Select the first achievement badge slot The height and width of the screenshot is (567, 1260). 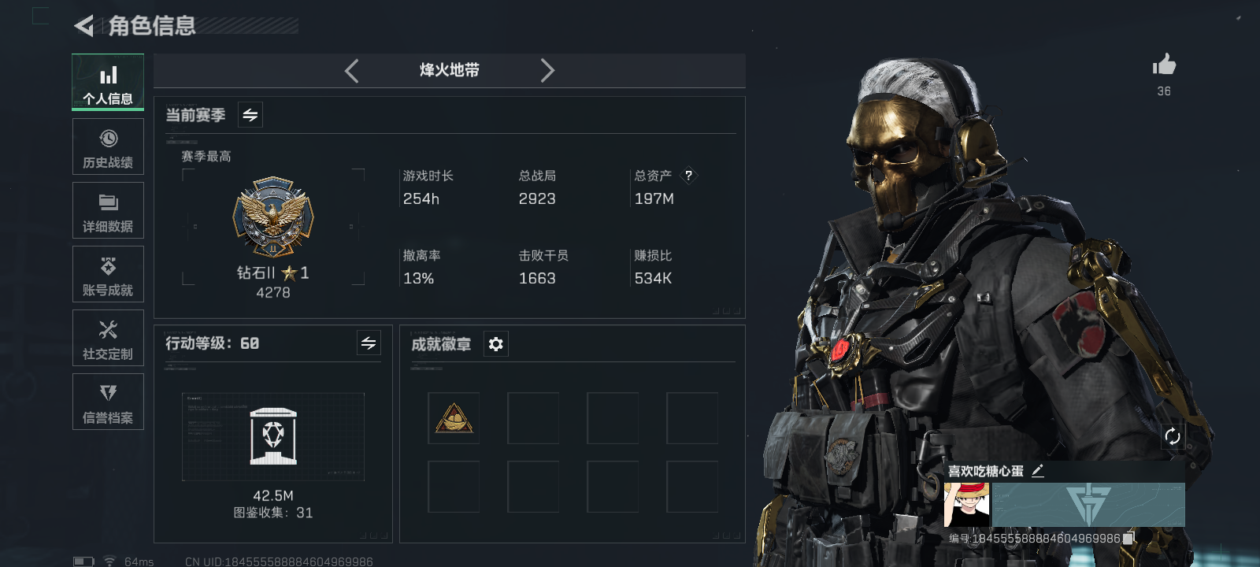point(454,418)
